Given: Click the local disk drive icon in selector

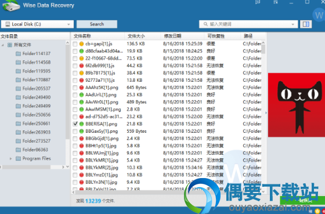Looking at the screenshot, I should (x=8, y=24).
